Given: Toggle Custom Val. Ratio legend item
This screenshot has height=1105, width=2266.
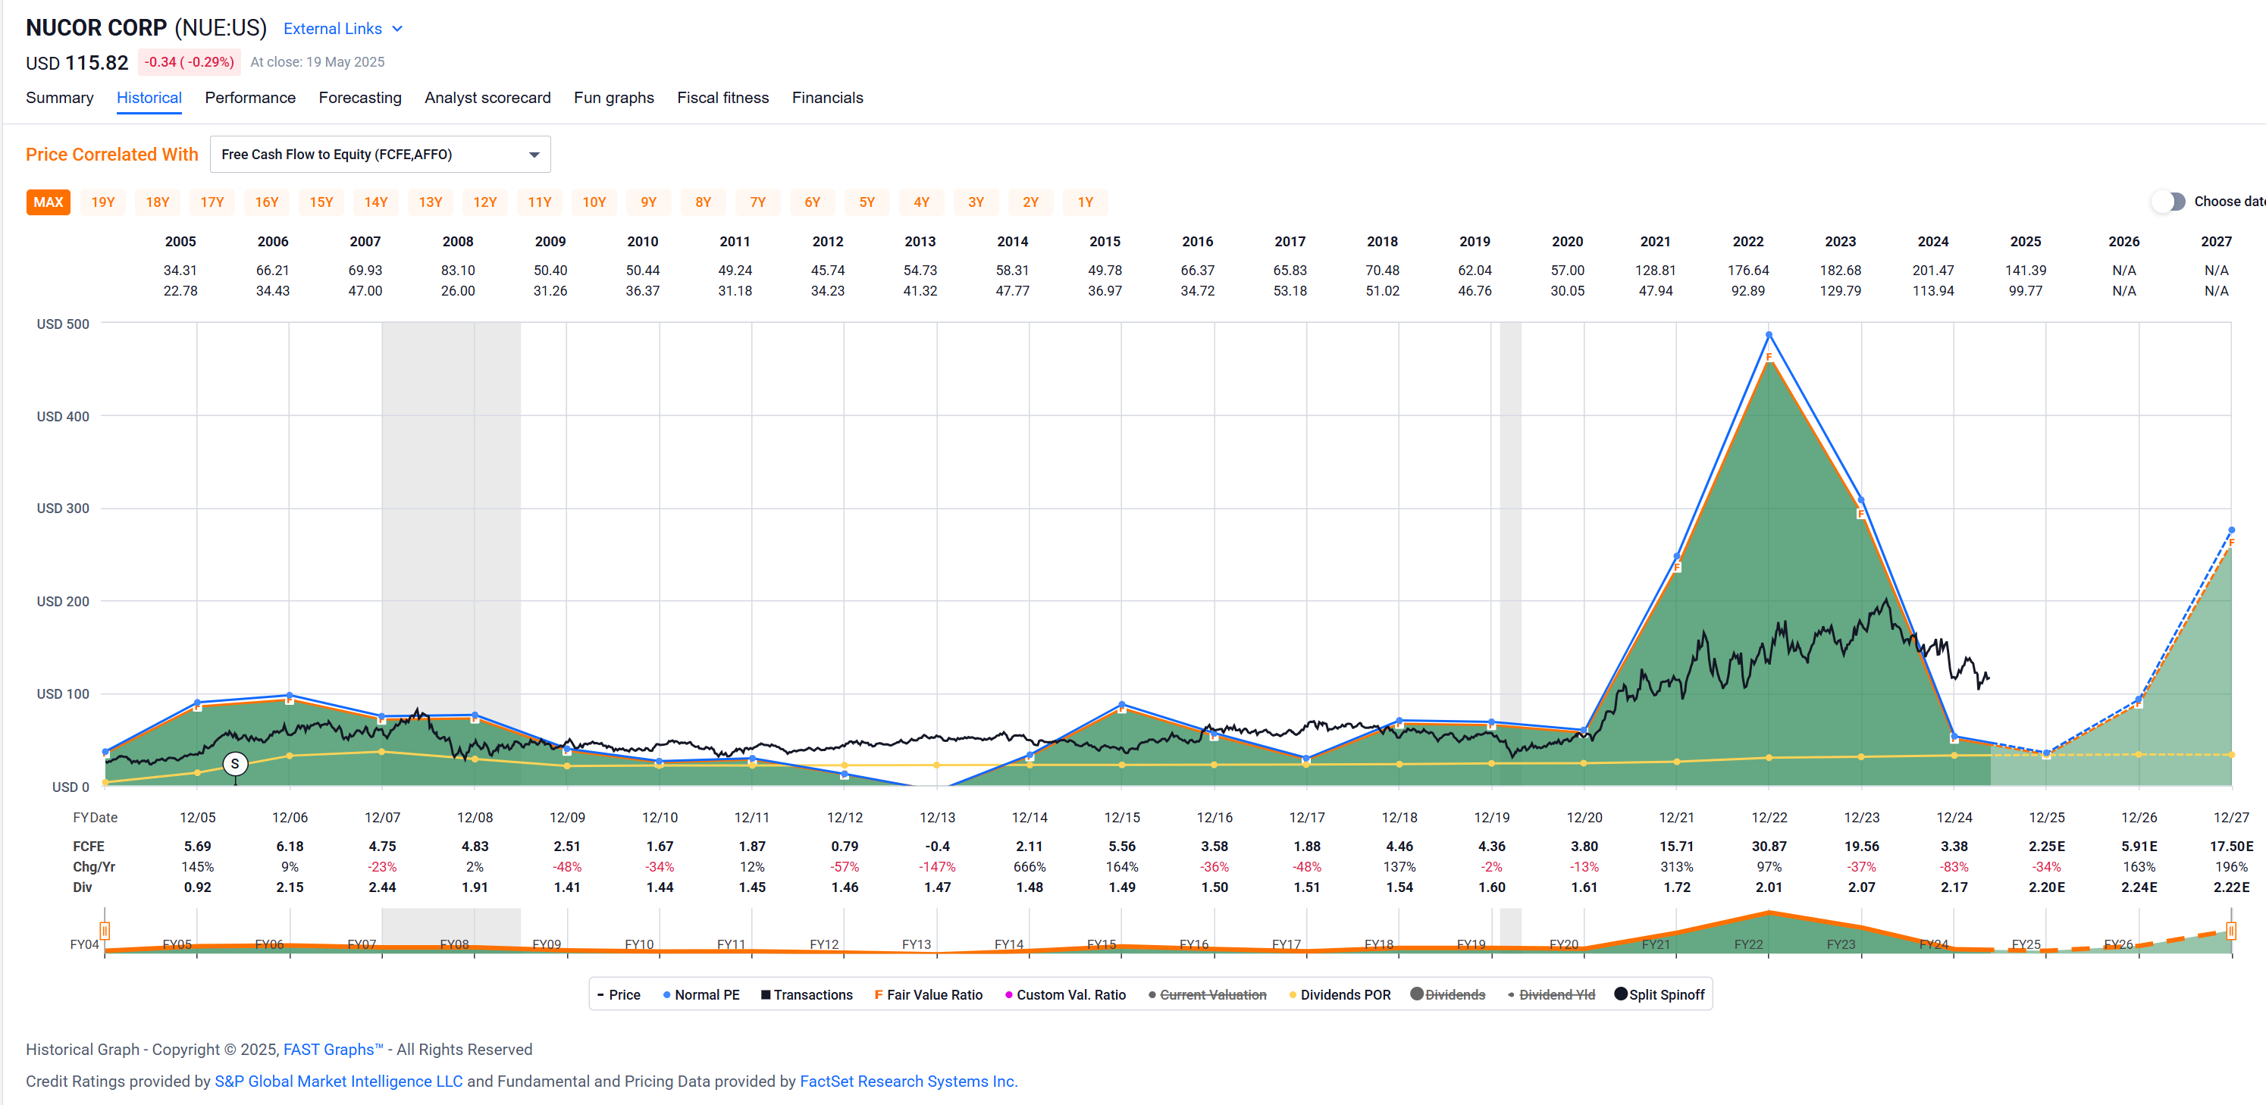Looking at the screenshot, I should (1065, 994).
